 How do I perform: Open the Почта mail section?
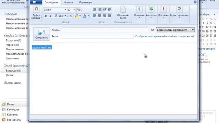click(11, 104)
